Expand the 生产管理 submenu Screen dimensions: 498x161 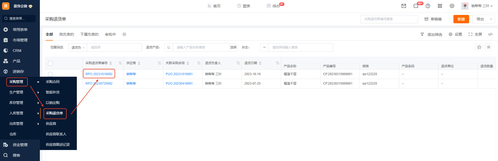38,92
